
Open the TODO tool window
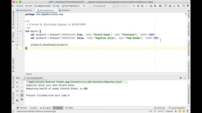tap(69, 108)
